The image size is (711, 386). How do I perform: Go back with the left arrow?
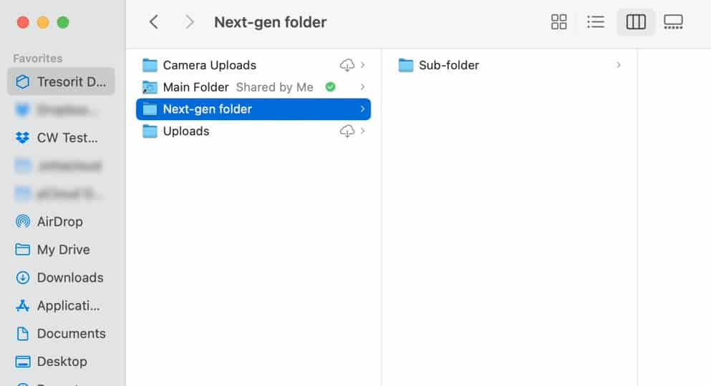(x=154, y=21)
